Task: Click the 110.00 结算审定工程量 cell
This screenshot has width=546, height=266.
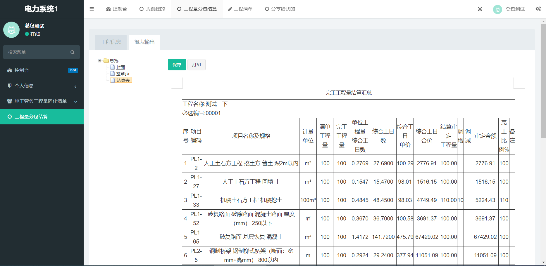Action: 449,200
